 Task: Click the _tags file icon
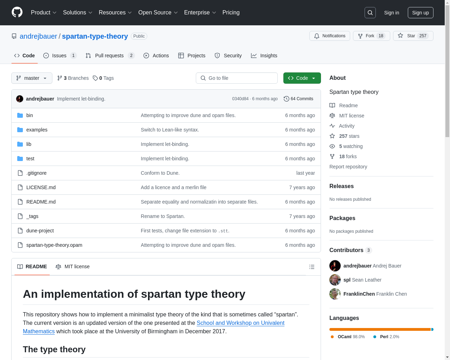click(x=20, y=216)
